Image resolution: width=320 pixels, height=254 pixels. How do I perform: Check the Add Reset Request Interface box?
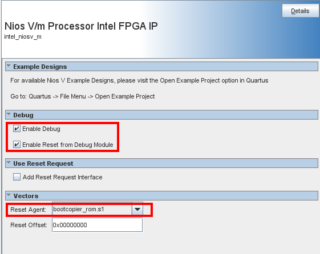tap(17, 177)
